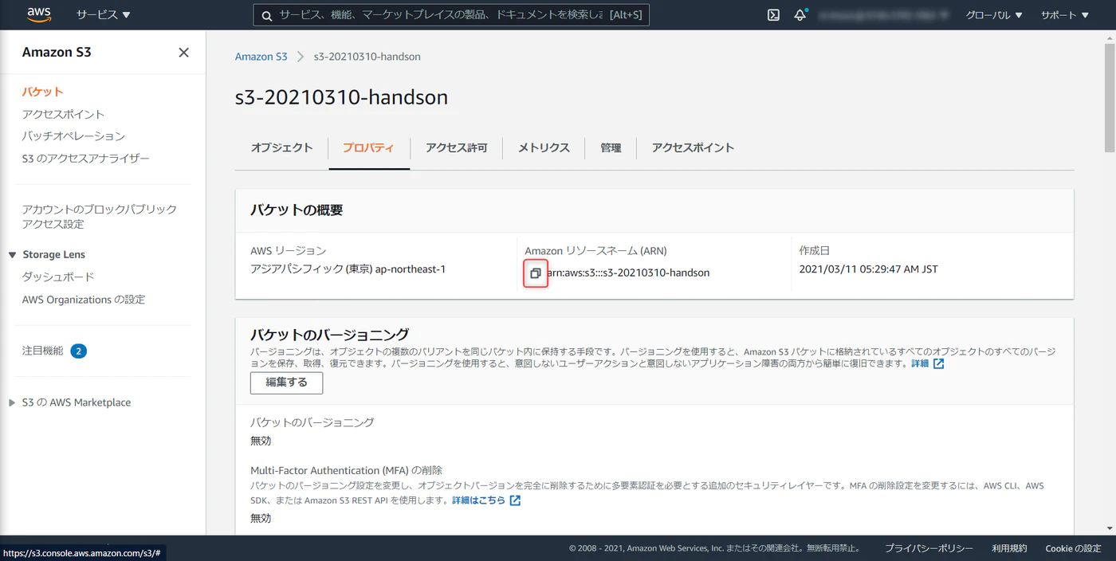1116x561 pixels.
Task: Click the external-link icon beside 詳細はこちら
Action: (515, 500)
